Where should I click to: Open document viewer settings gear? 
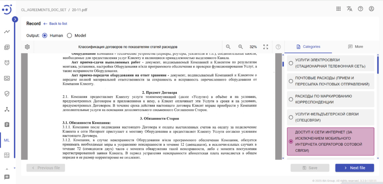tap(27, 47)
